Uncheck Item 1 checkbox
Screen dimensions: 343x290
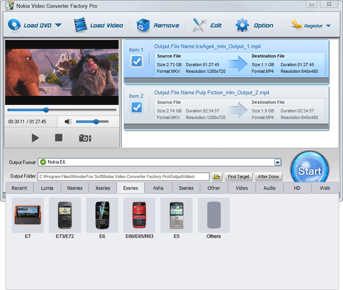click(137, 61)
